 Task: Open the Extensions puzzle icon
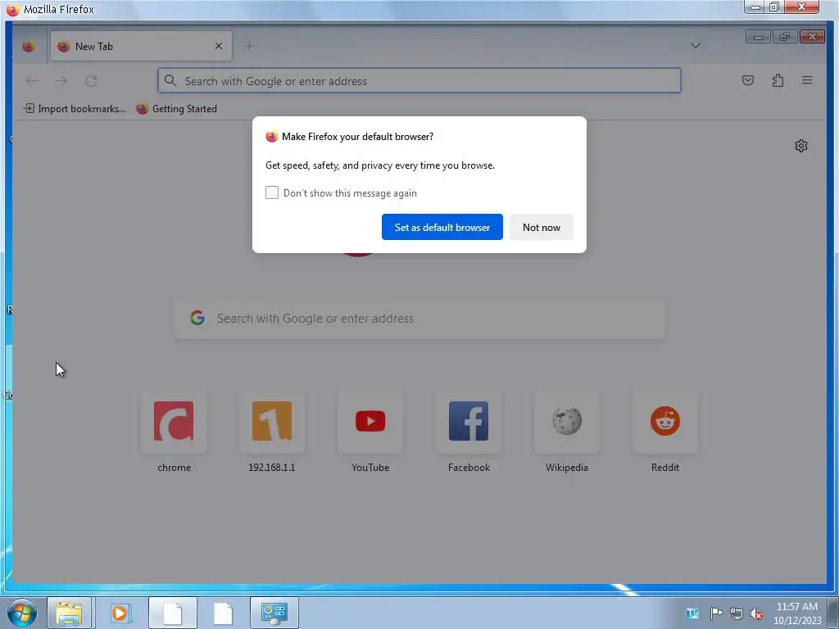(778, 80)
